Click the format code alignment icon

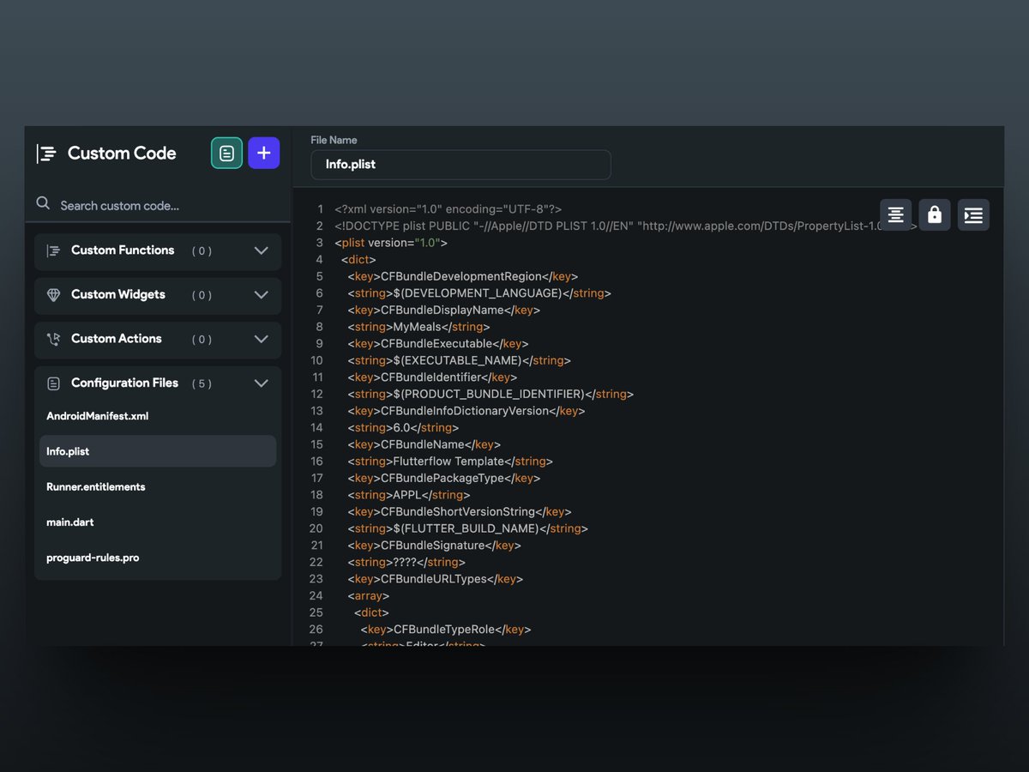(895, 214)
